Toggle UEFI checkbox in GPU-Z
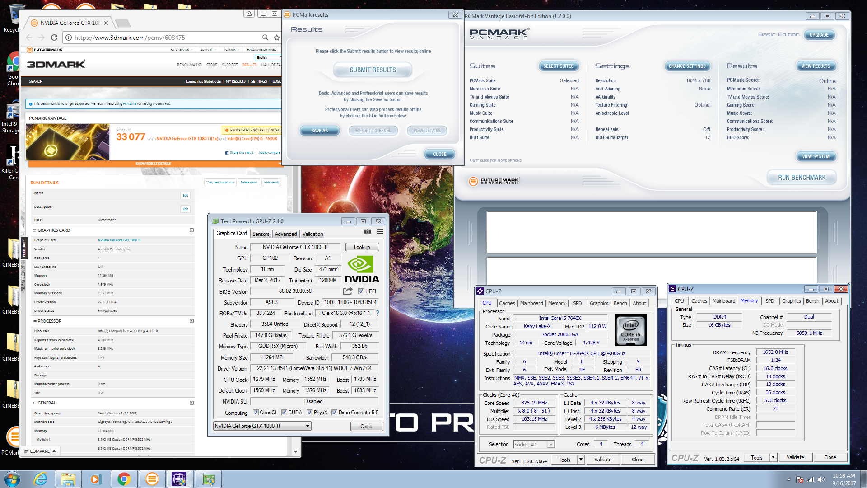Viewport: 867px width, 488px height. point(361,291)
